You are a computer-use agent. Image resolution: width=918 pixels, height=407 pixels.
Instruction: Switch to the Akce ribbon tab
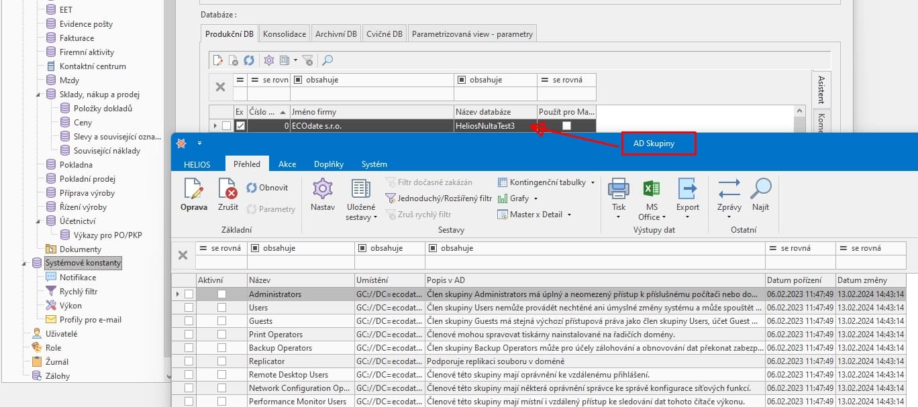(x=287, y=164)
